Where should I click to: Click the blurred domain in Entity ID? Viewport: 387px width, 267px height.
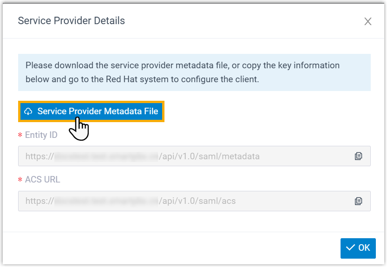pos(106,156)
